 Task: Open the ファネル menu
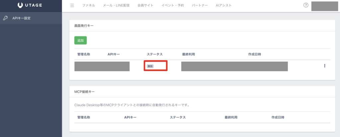click(x=88, y=6)
